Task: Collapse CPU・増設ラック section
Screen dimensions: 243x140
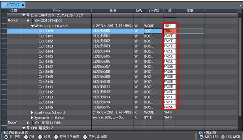Action: [24, 128]
